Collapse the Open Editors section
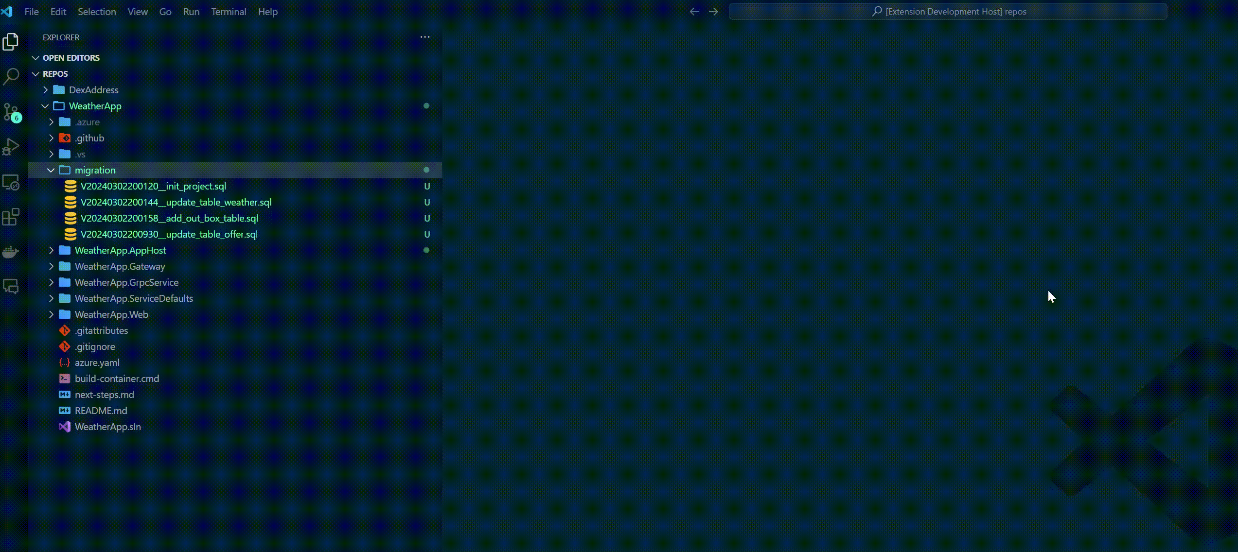This screenshot has height=552, width=1238. (x=35, y=58)
